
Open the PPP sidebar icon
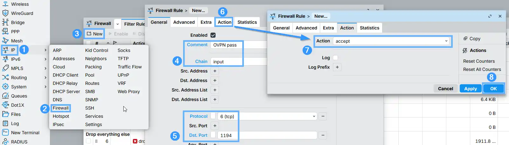[5, 32]
